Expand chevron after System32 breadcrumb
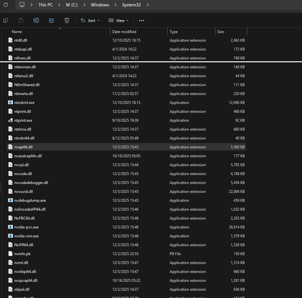Screen dimensions: 302x298 (x=148, y=5)
